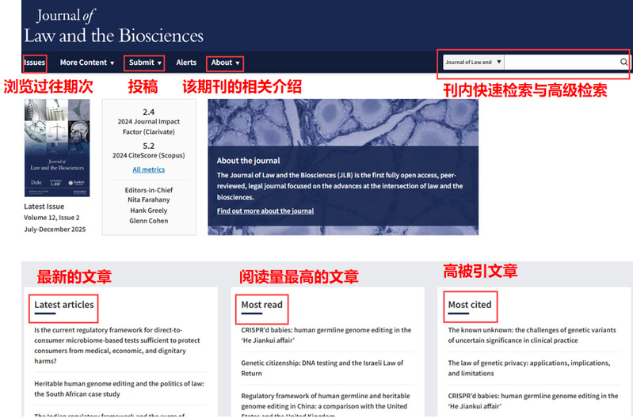Viewport: 633px width, 418px height.
Task: Expand the About dropdown menu
Action: click(x=225, y=63)
